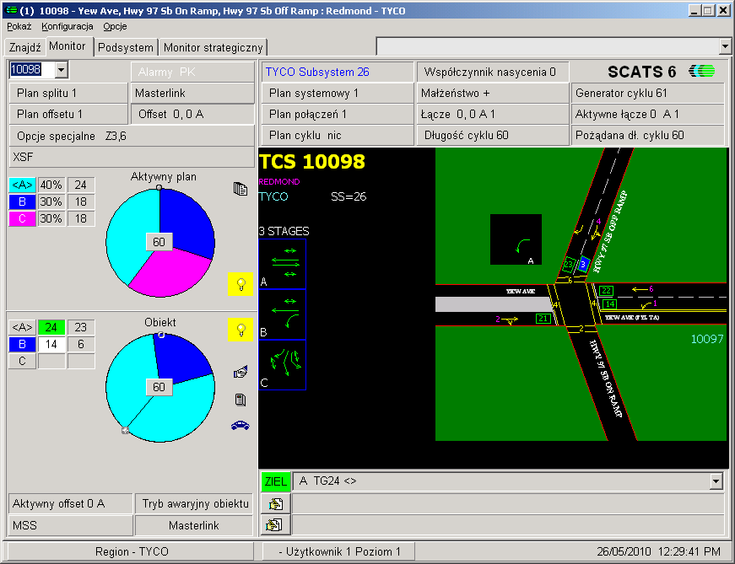Open the top-right empty combo box
The height and width of the screenshot is (564, 735).
coord(724,46)
